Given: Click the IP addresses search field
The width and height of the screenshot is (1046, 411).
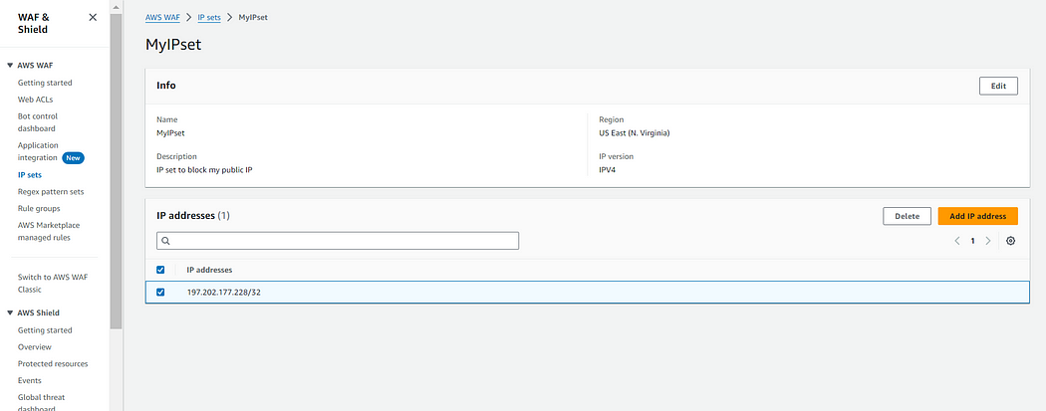Looking at the screenshot, I should 338,241.
